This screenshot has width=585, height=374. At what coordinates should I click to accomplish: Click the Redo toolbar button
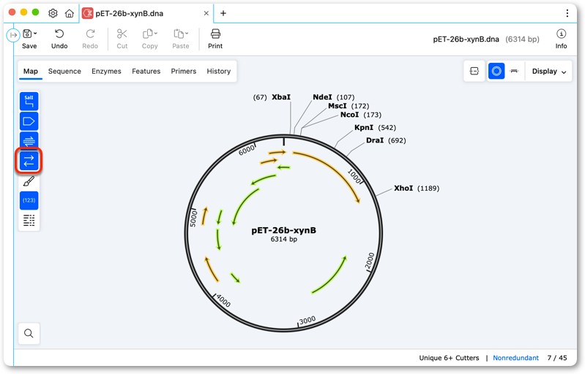pyautogui.click(x=90, y=39)
